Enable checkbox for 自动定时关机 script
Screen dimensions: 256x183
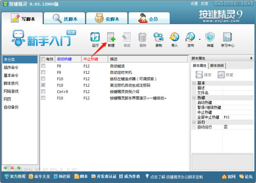pyautogui.click(x=43, y=72)
